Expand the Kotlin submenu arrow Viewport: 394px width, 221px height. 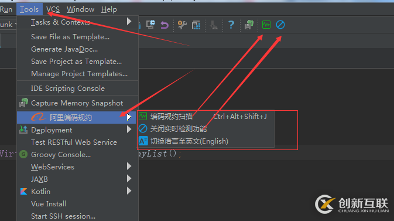click(129, 191)
